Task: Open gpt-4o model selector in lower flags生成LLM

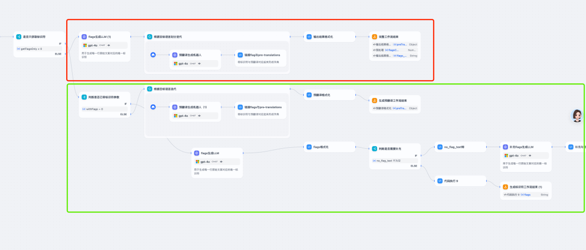Action: [x=217, y=162]
